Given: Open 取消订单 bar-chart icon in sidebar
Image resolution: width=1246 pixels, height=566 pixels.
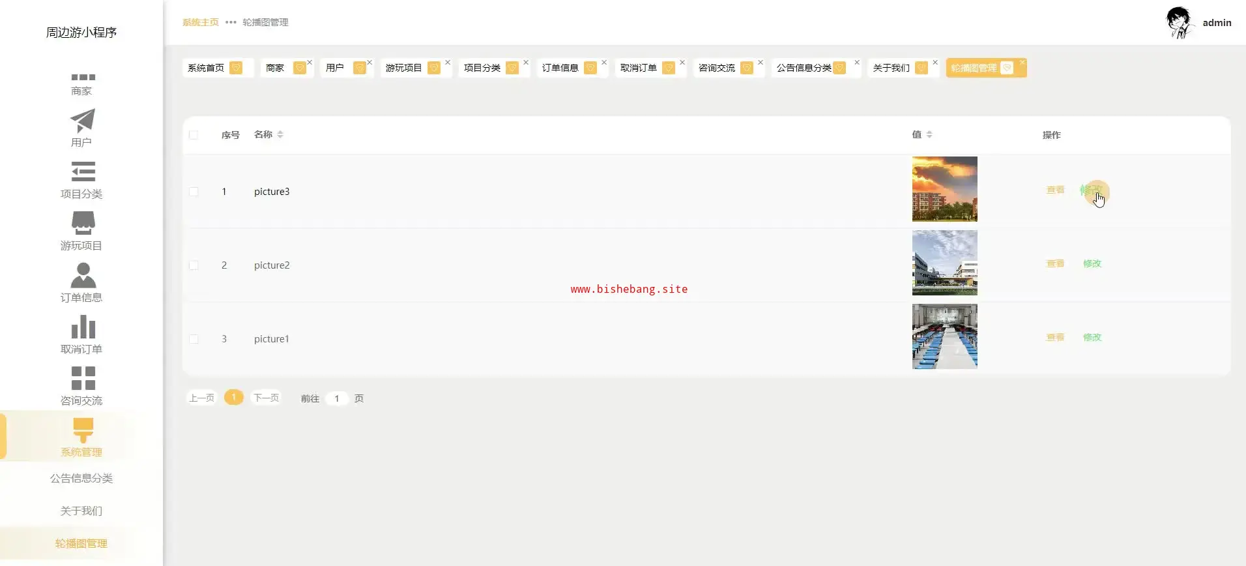Looking at the screenshot, I should [x=83, y=327].
